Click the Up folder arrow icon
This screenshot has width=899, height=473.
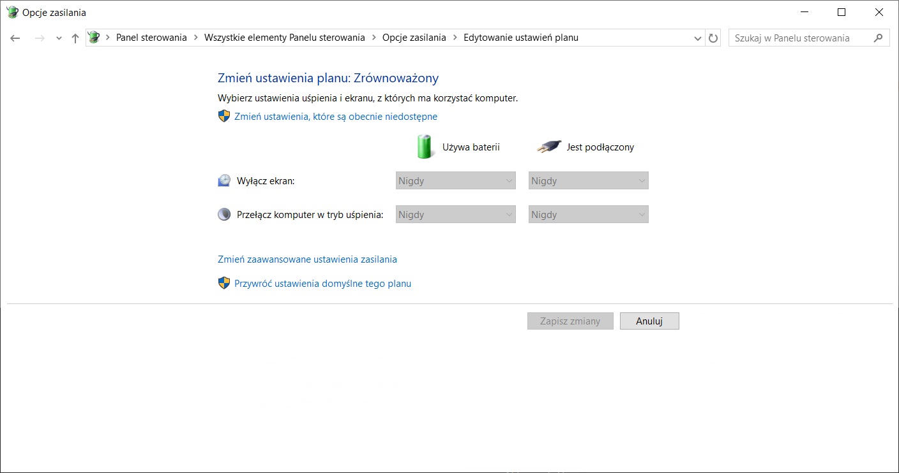tap(75, 38)
